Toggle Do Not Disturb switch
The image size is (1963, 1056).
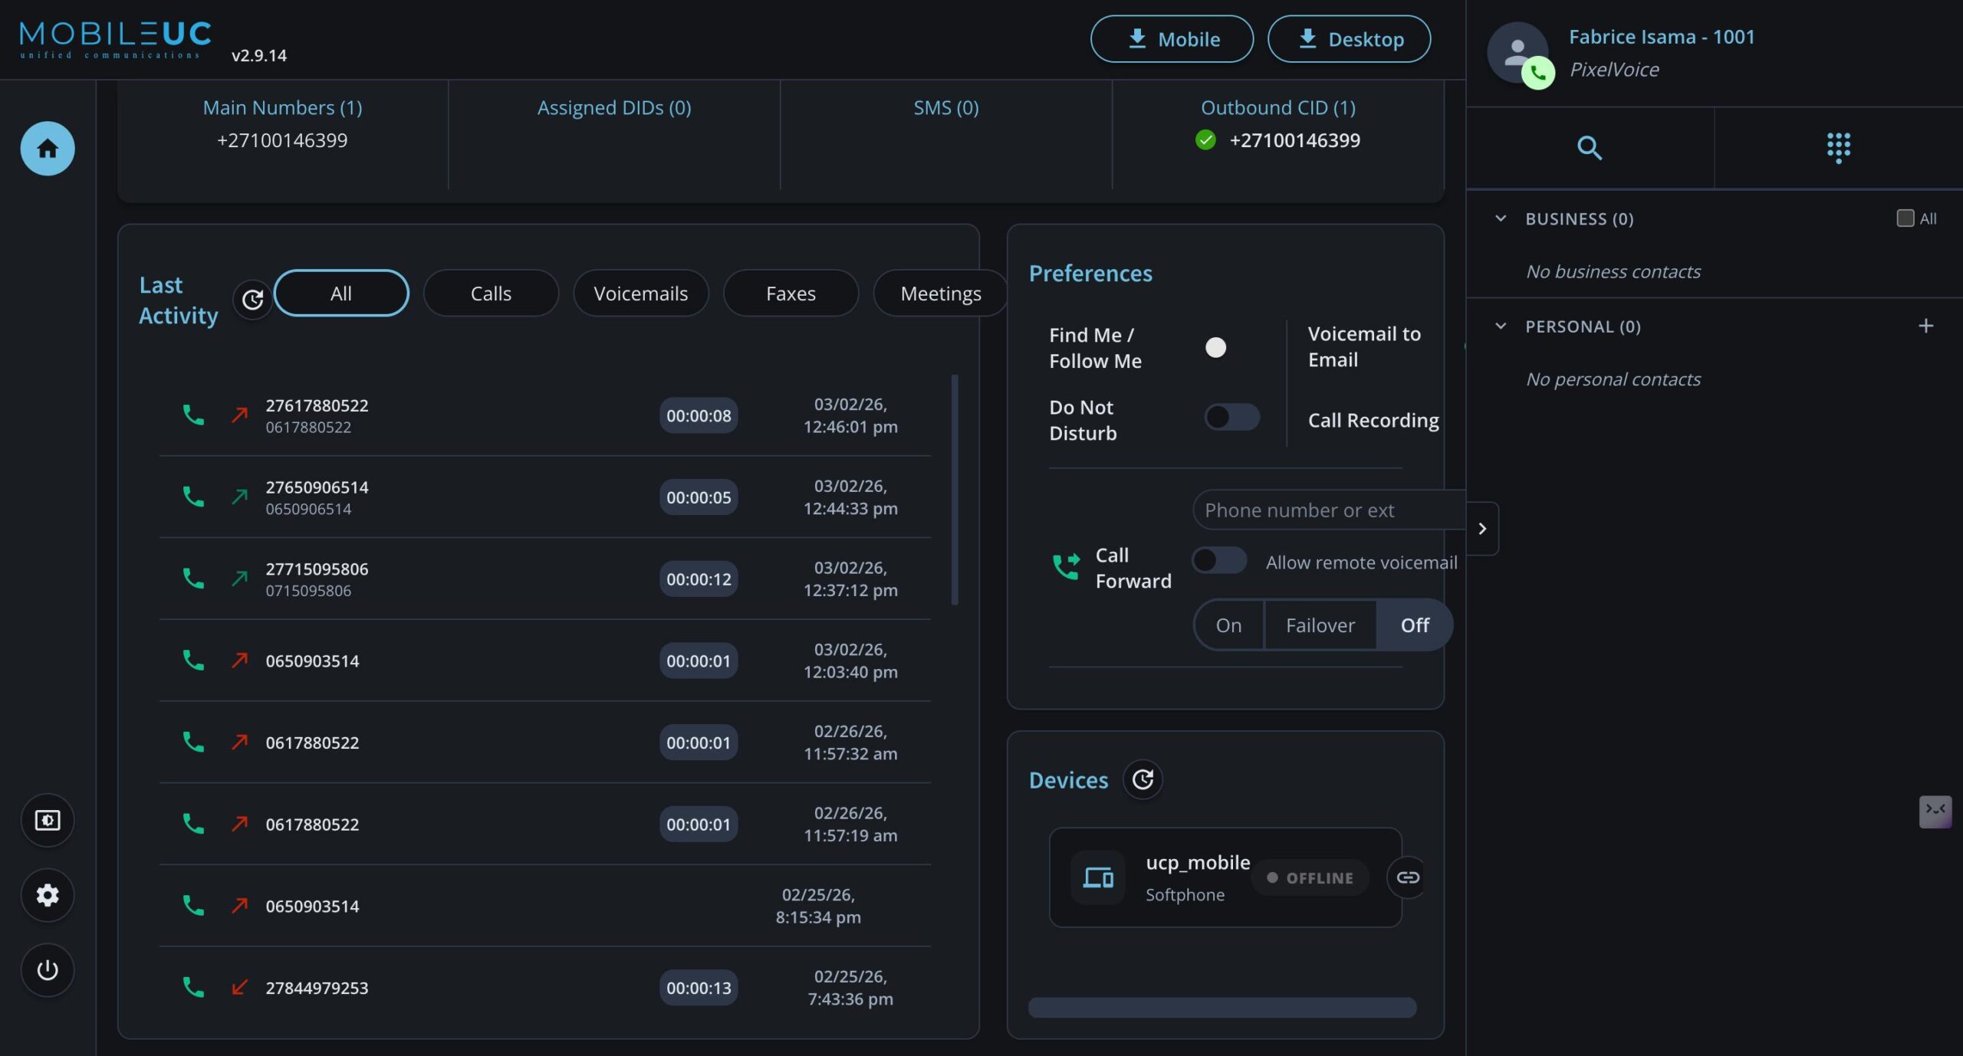(x=1231, y=418)
